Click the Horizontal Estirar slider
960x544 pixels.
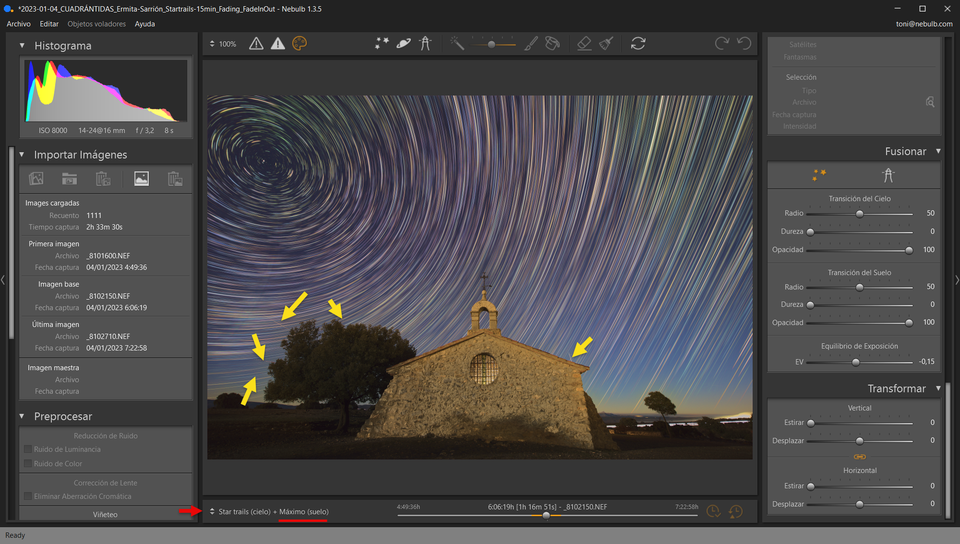859,486
